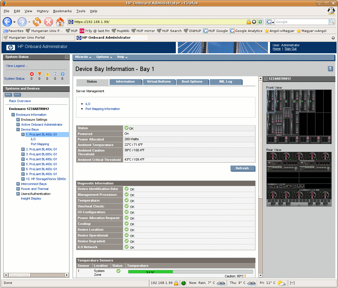Click the mail notifier icon in status bar

(x=292, y=283)
